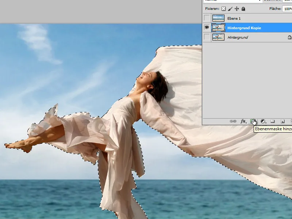This screenshot has height=219, width=292.
Task: Lock image pixels with the brush icon
Action: [230, 9]
